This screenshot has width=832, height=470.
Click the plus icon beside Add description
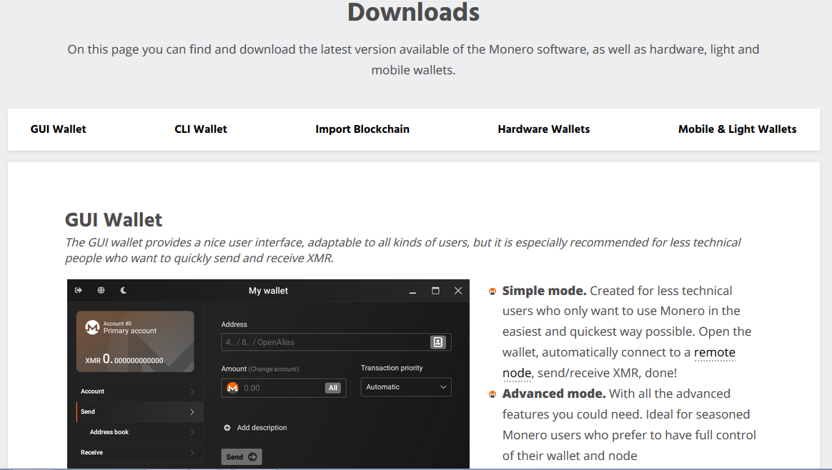(x=227, y=428)
